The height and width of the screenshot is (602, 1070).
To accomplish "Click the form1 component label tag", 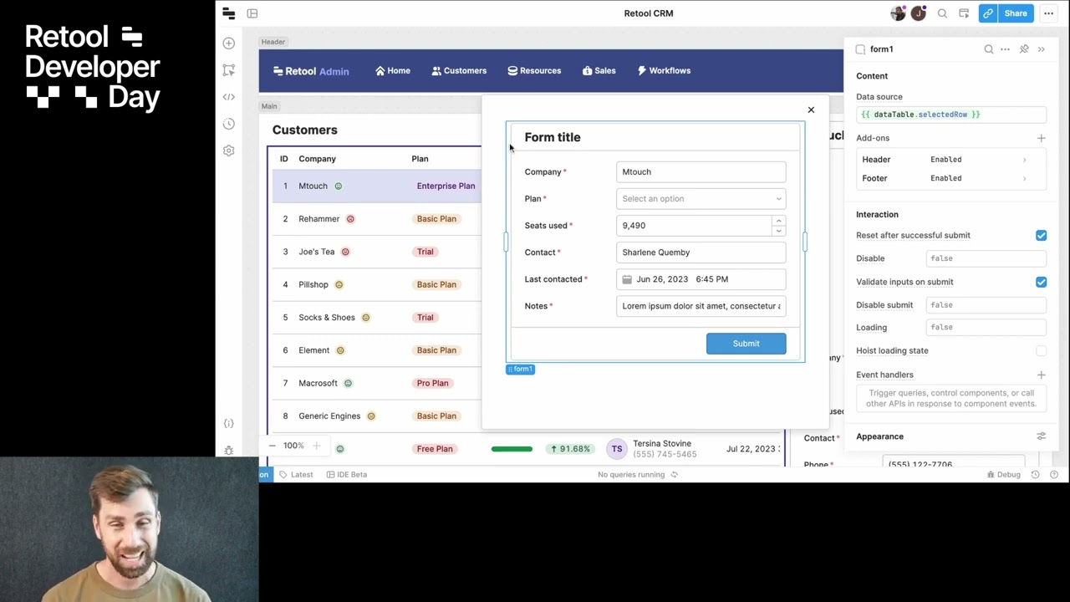I will pos(520,369).
